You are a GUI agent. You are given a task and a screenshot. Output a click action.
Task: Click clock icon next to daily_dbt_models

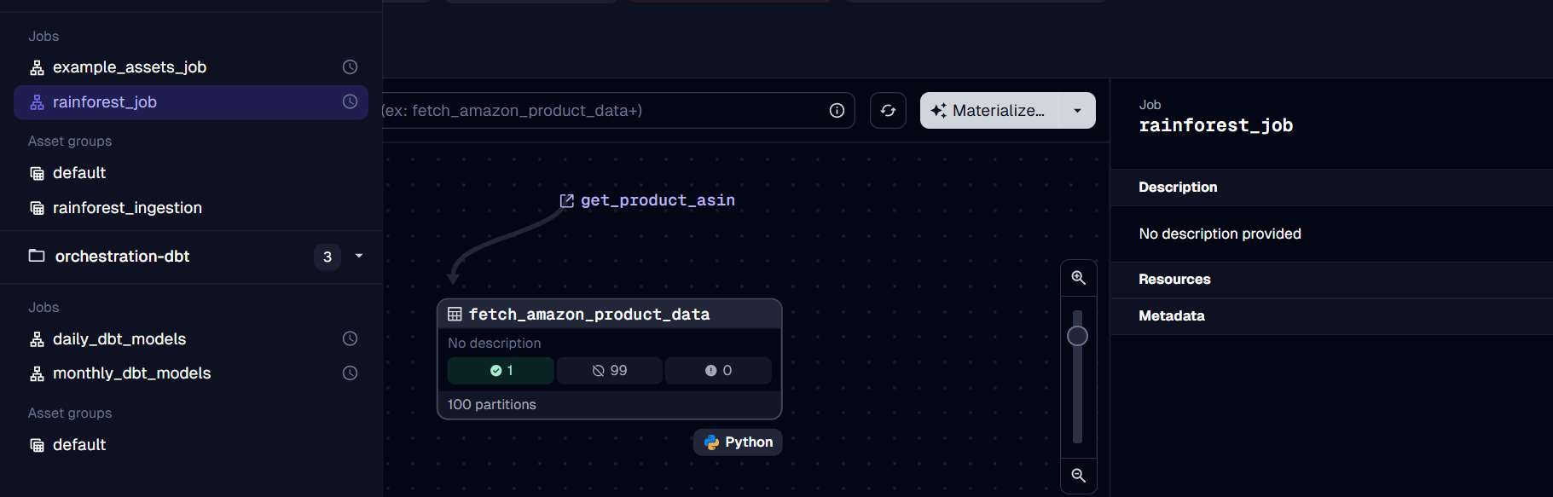pyautogui.click(x=350, y=339)
